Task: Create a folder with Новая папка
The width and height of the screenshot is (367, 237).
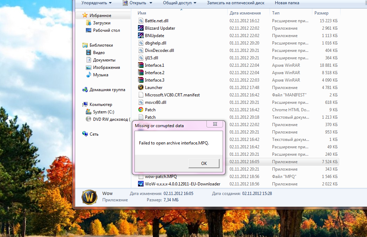Action: pos(287,3)
